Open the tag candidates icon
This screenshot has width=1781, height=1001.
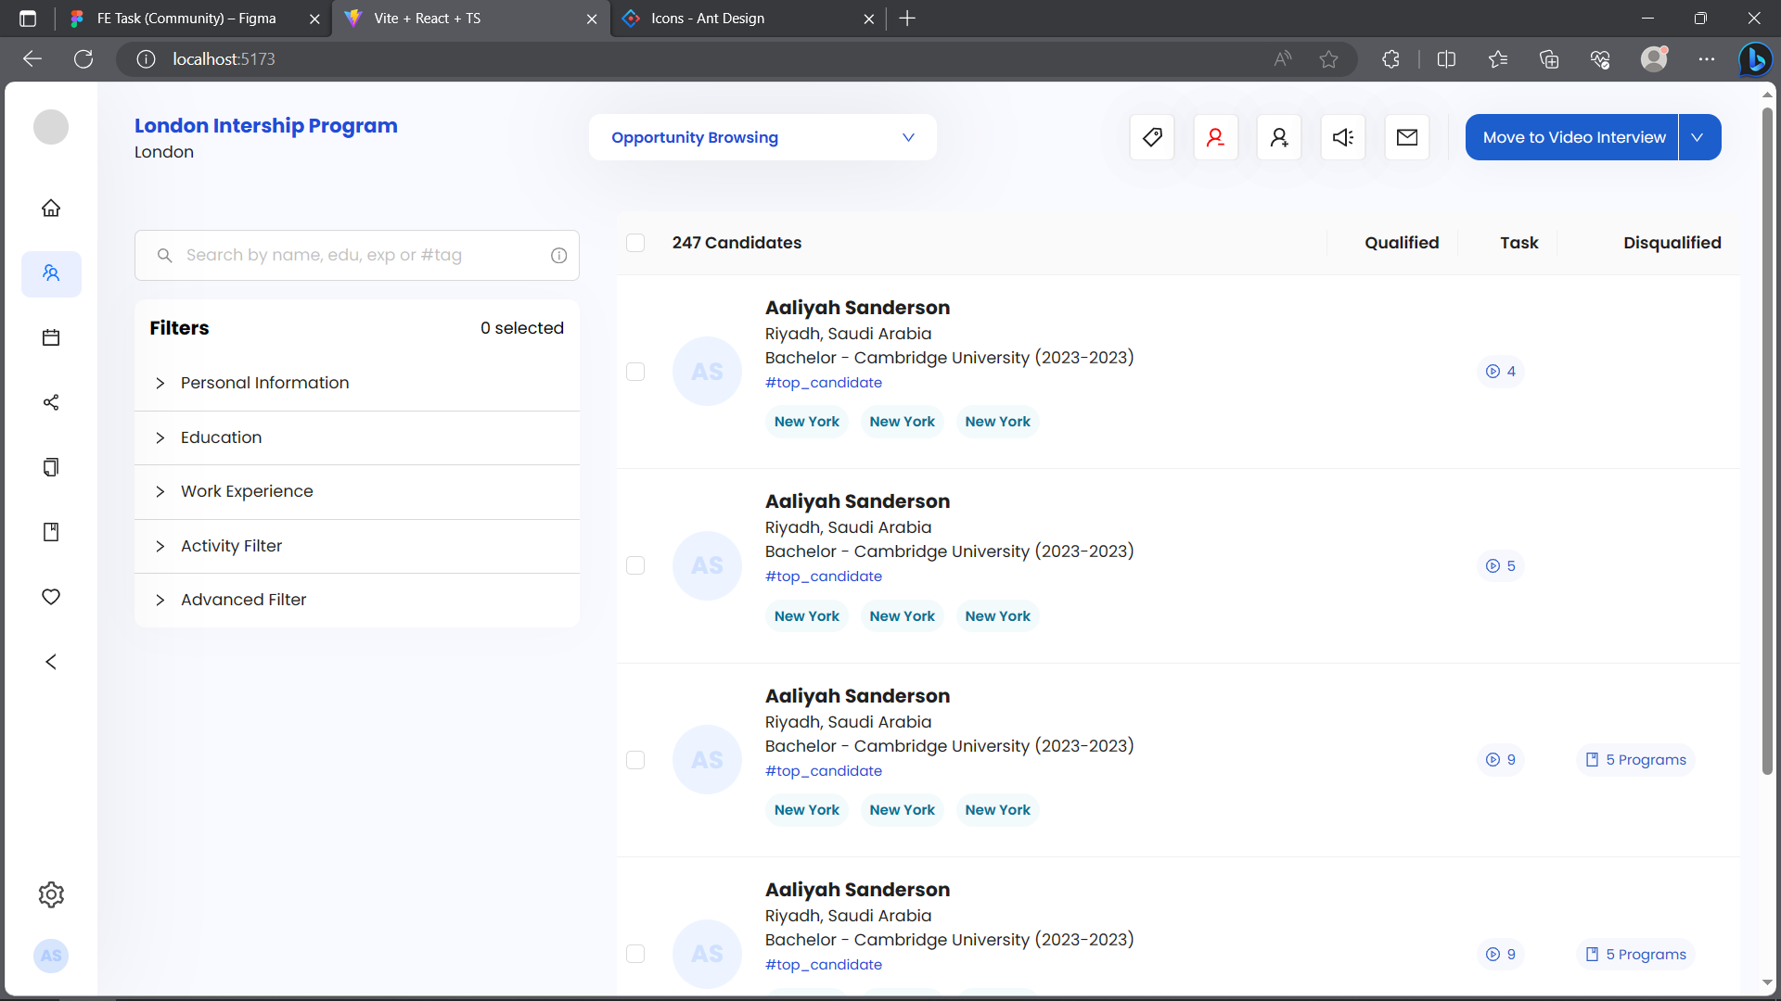[1151, 136]
